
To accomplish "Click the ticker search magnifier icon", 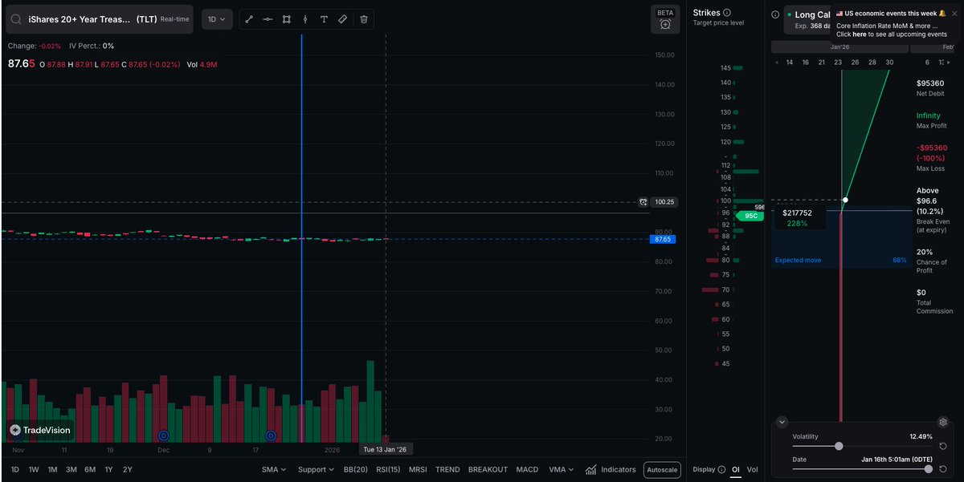I will tap(17, 18).
